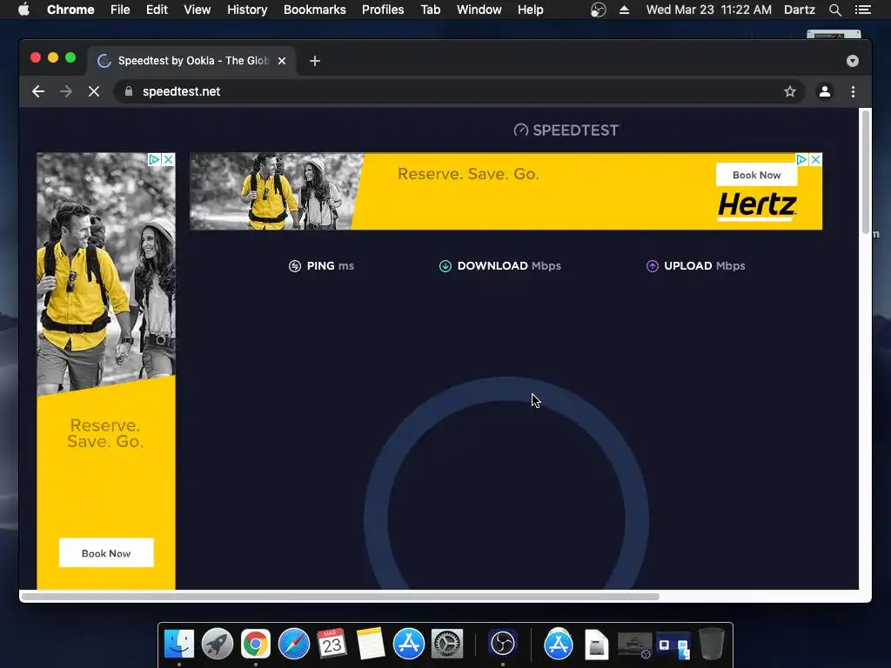This screenshot has width=891, height=668.
Task: Click the OBS icon in the menu bar
Action: [598, 10]
